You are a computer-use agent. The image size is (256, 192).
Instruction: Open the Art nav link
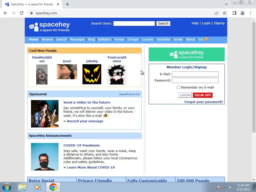point(201,39)
